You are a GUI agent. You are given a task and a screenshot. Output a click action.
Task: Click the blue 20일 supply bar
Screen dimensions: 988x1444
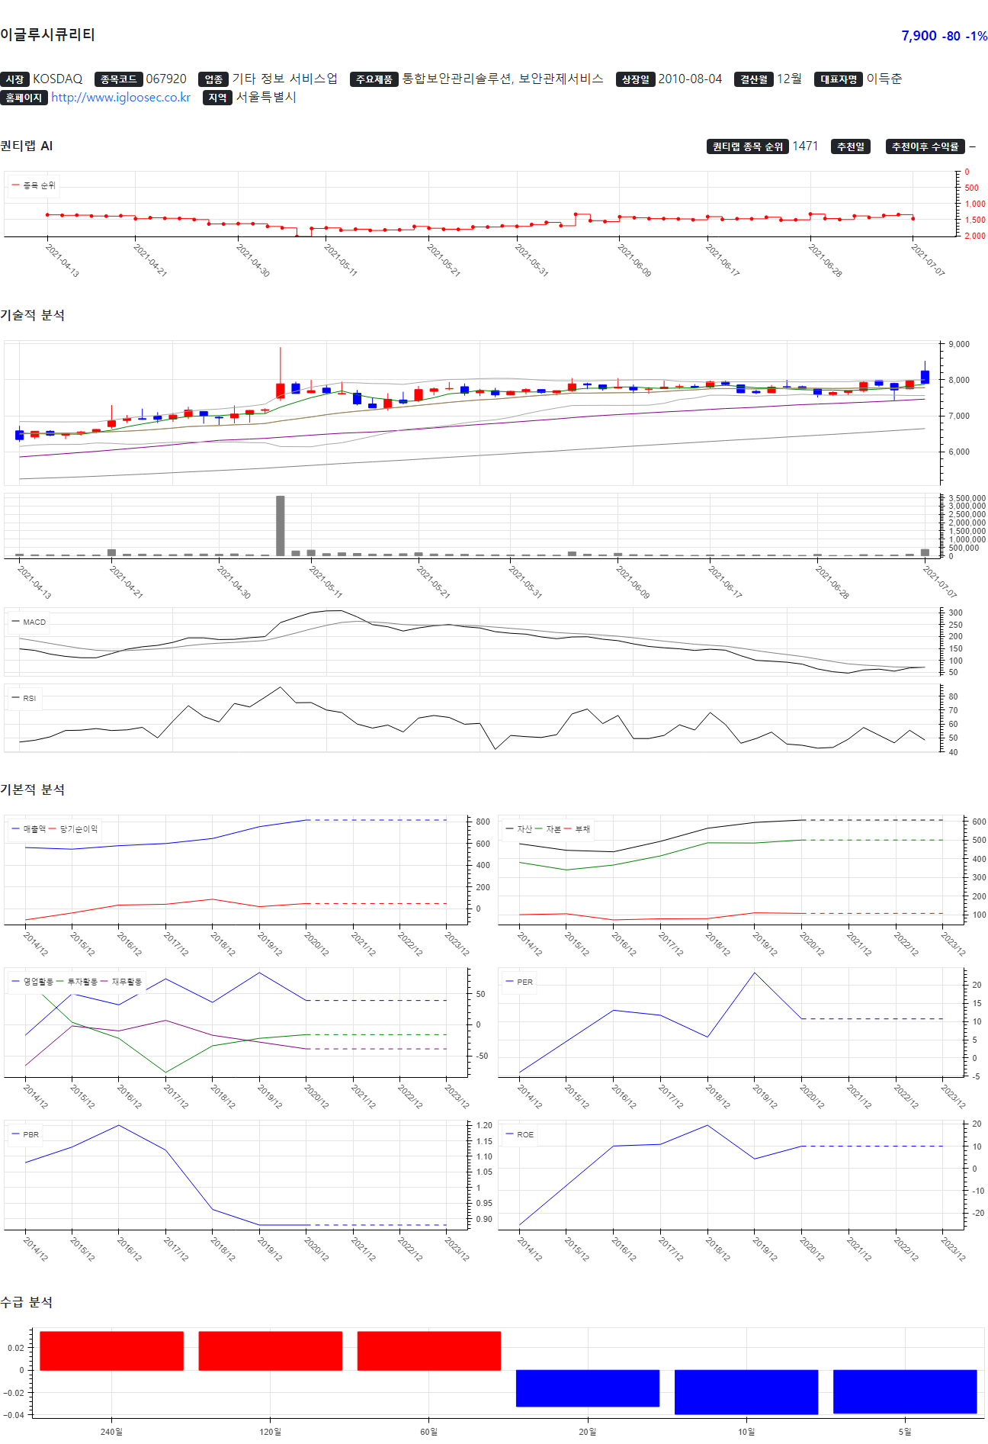coord(587,1388)
